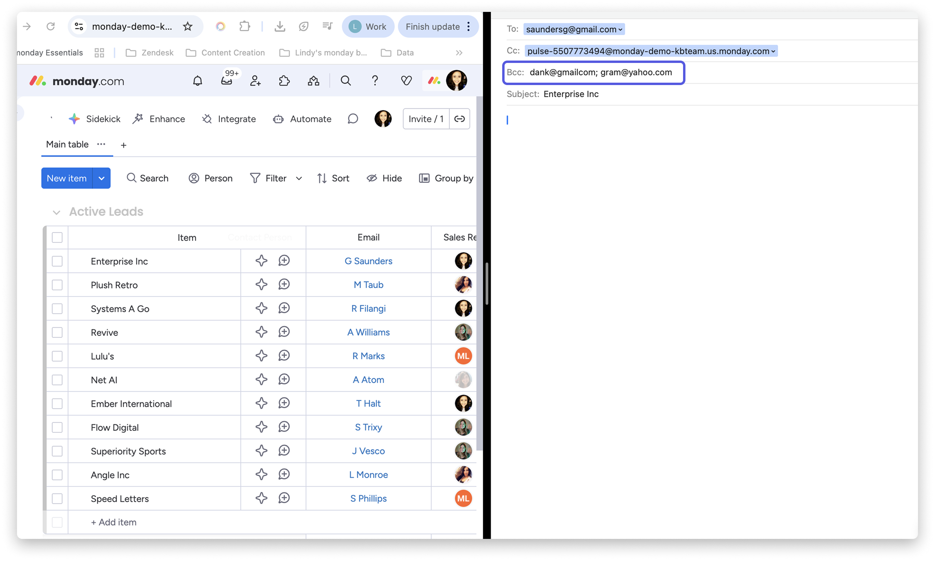Screen dimensions: 935x561
Task: Open the notifications bell
Action: [198, 81]
